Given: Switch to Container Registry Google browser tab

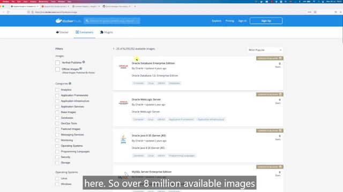Looking at the screenshot, I should (86, 6).
